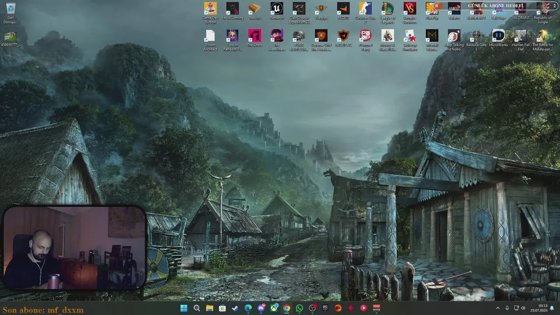Launch the PUBG BATTLEGROUNDS shortcut
The image size is (560, 315).
299,40
